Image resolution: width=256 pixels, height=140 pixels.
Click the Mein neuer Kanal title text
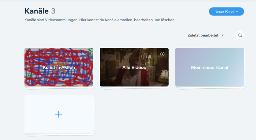point(210,67)
